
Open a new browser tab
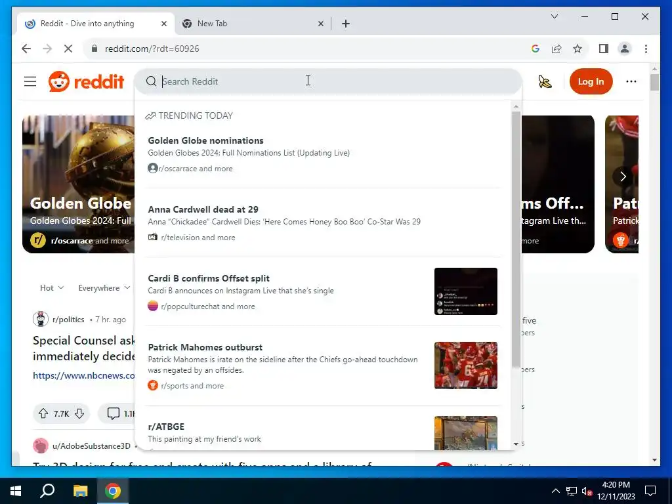click(x=346, y=24)
